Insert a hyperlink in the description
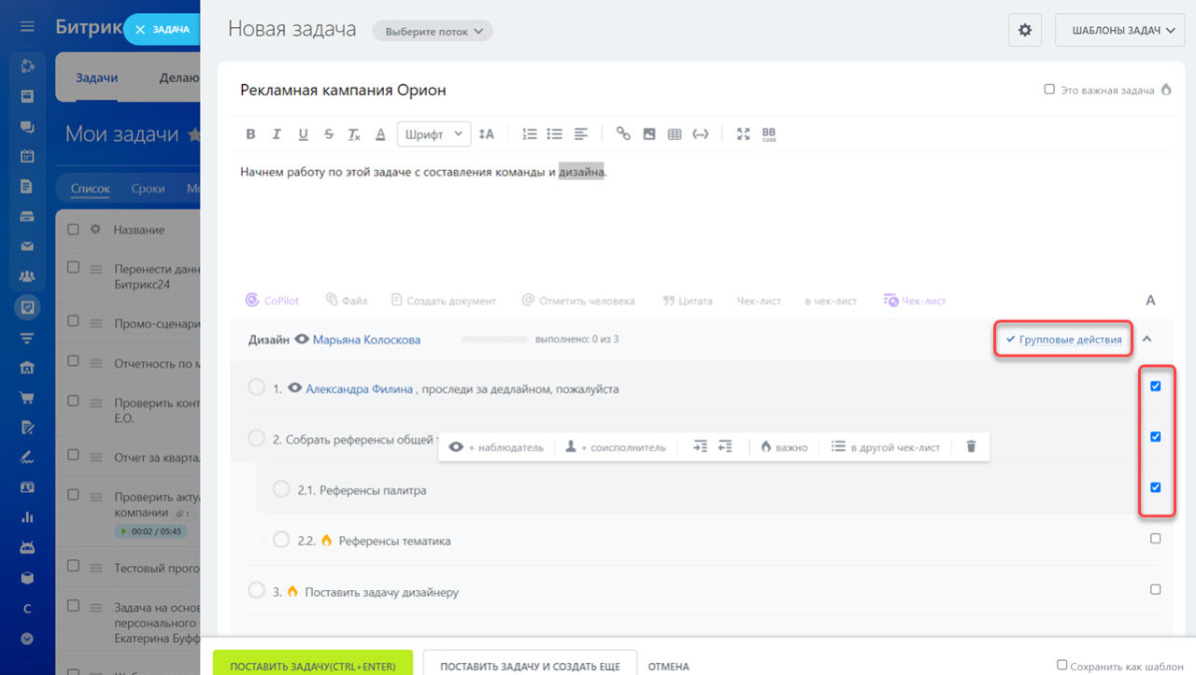 tap(623, 134)
